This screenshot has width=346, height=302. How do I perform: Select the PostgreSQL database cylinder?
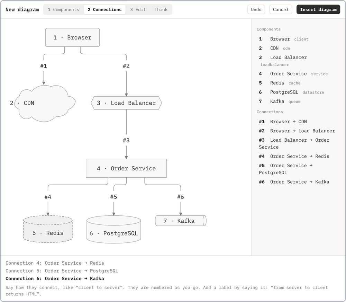113,229
